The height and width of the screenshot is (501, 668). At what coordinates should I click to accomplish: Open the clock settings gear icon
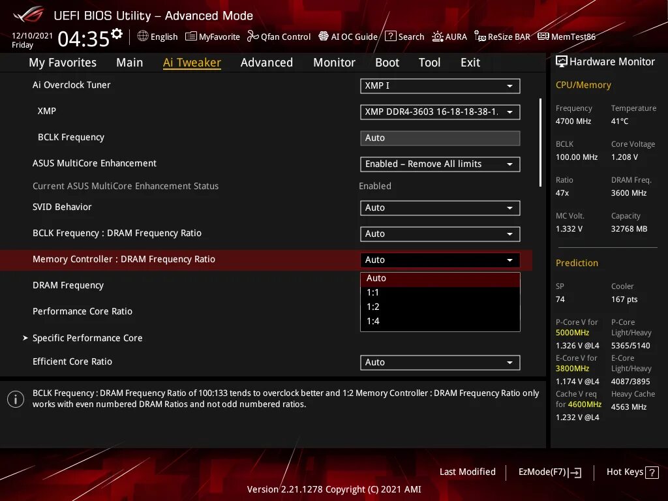coord(117,33)
